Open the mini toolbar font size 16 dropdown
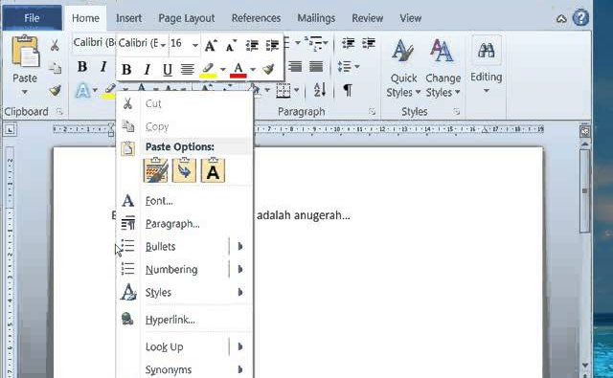The height and width of the screenshot is (378, 613). pyautogui.click(x=194, y=46)
